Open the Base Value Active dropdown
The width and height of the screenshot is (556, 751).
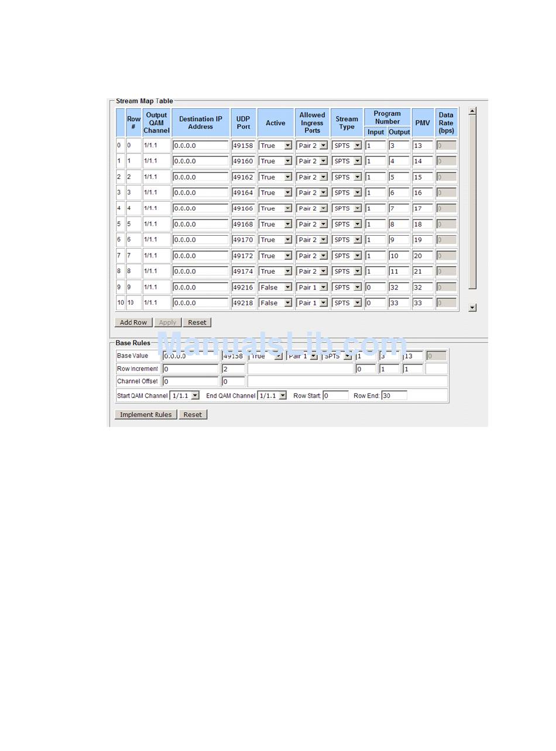(x=266, y=356)
